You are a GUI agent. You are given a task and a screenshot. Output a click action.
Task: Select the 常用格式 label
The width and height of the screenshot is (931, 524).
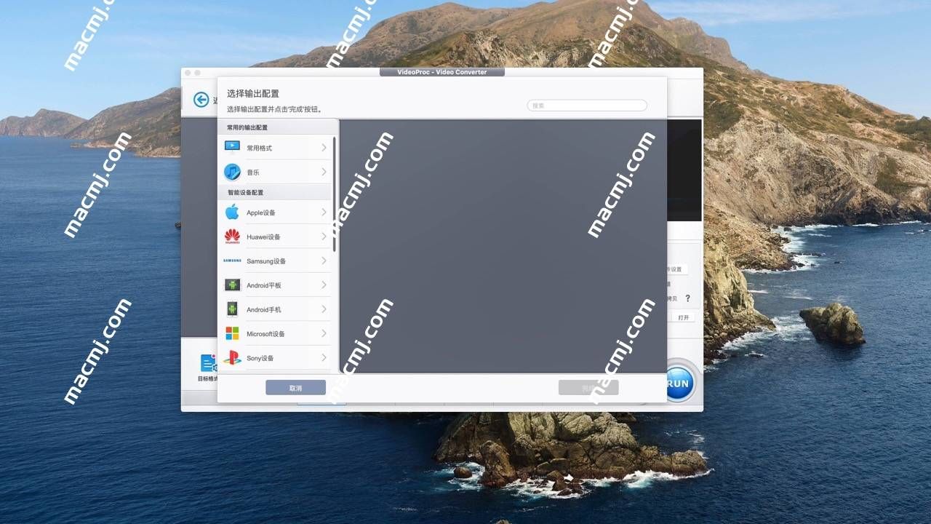(259, 148)
